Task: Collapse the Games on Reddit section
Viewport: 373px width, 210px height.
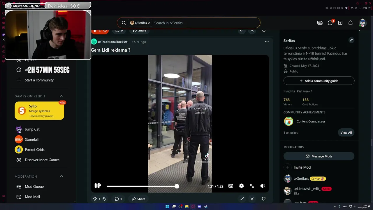Action: (61, 96)
